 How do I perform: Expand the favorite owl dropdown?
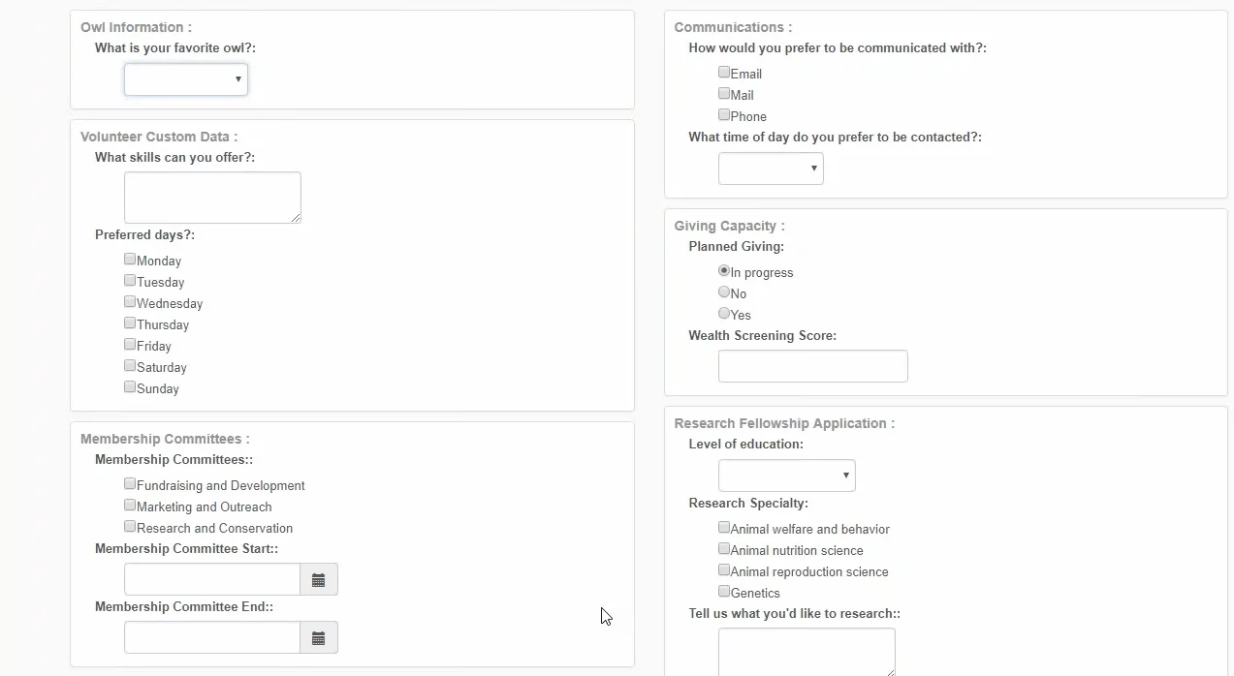185,79
